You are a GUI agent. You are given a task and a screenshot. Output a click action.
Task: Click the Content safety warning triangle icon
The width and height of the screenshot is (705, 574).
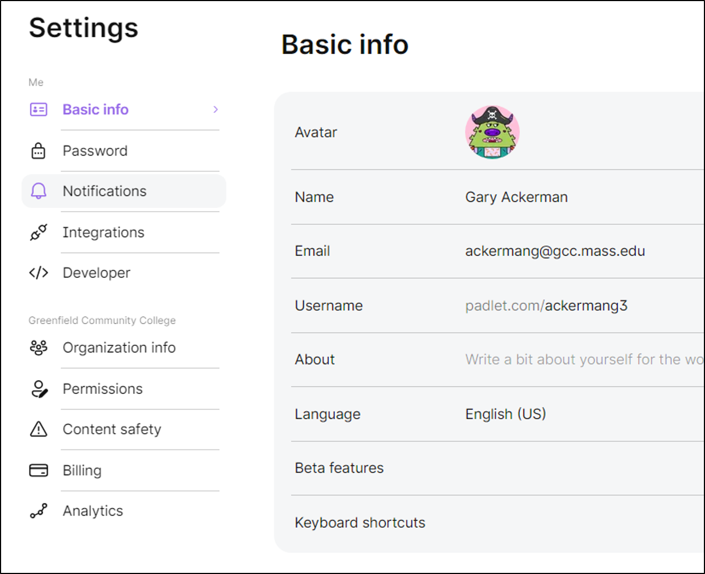[37, 429]
